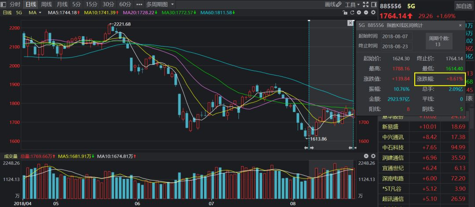475x207 pixels.
Task: Click the volume MA10:1674.81万 label
Action: (117, 156)
